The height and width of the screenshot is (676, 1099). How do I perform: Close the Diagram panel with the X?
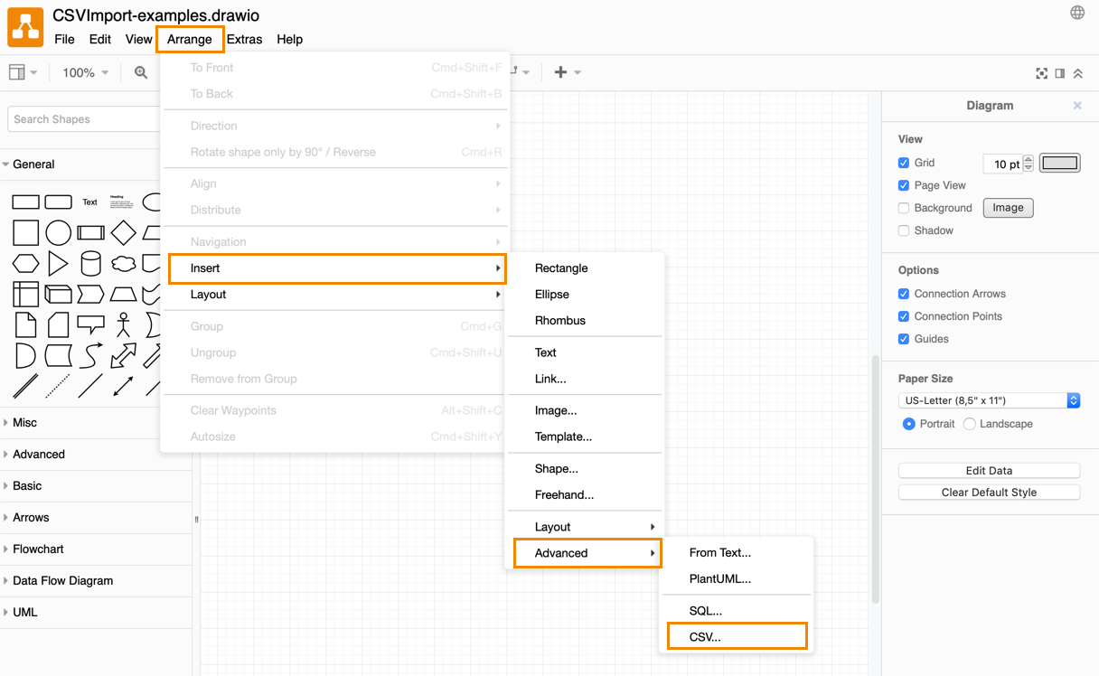(1077, 106)
